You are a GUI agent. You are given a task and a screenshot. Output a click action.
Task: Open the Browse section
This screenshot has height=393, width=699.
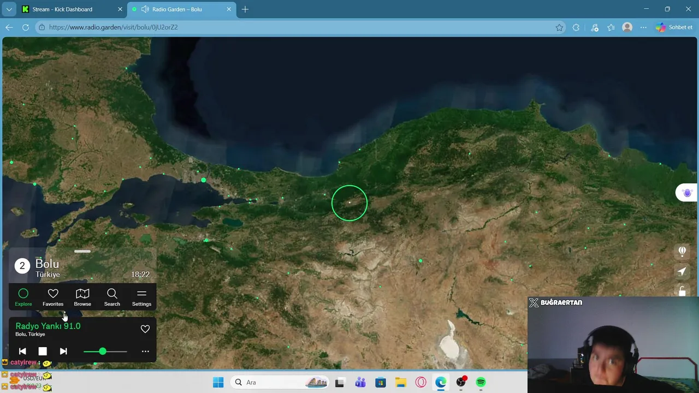tap(82, 297)
